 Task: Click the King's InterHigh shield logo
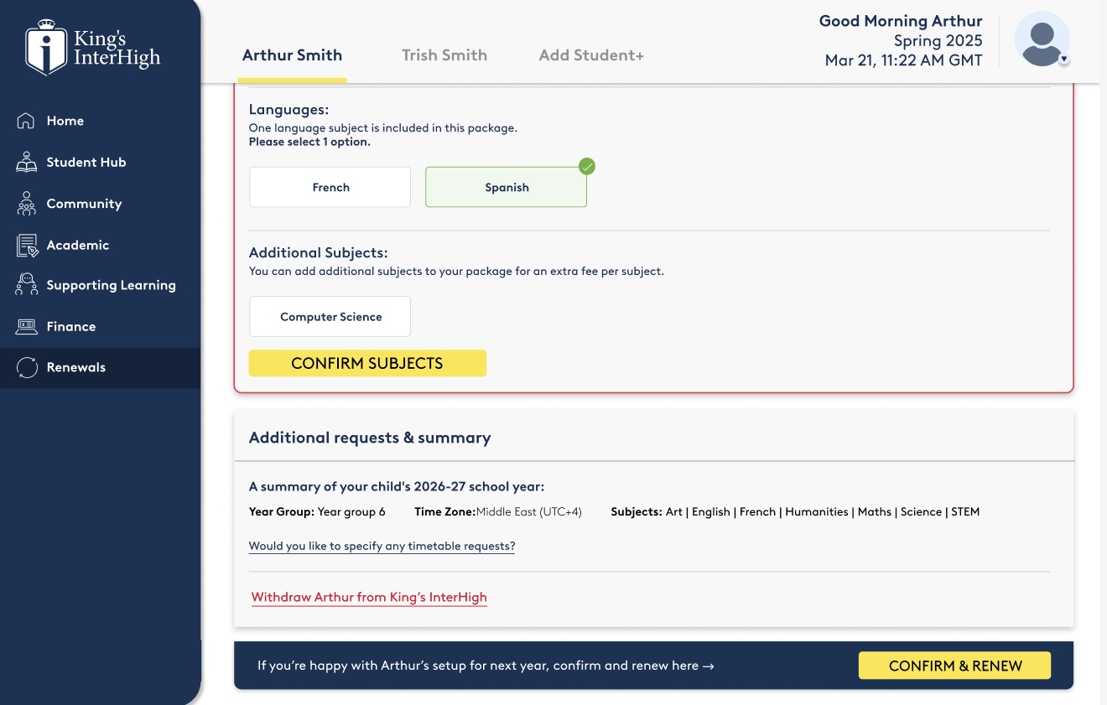click(46, 48)
